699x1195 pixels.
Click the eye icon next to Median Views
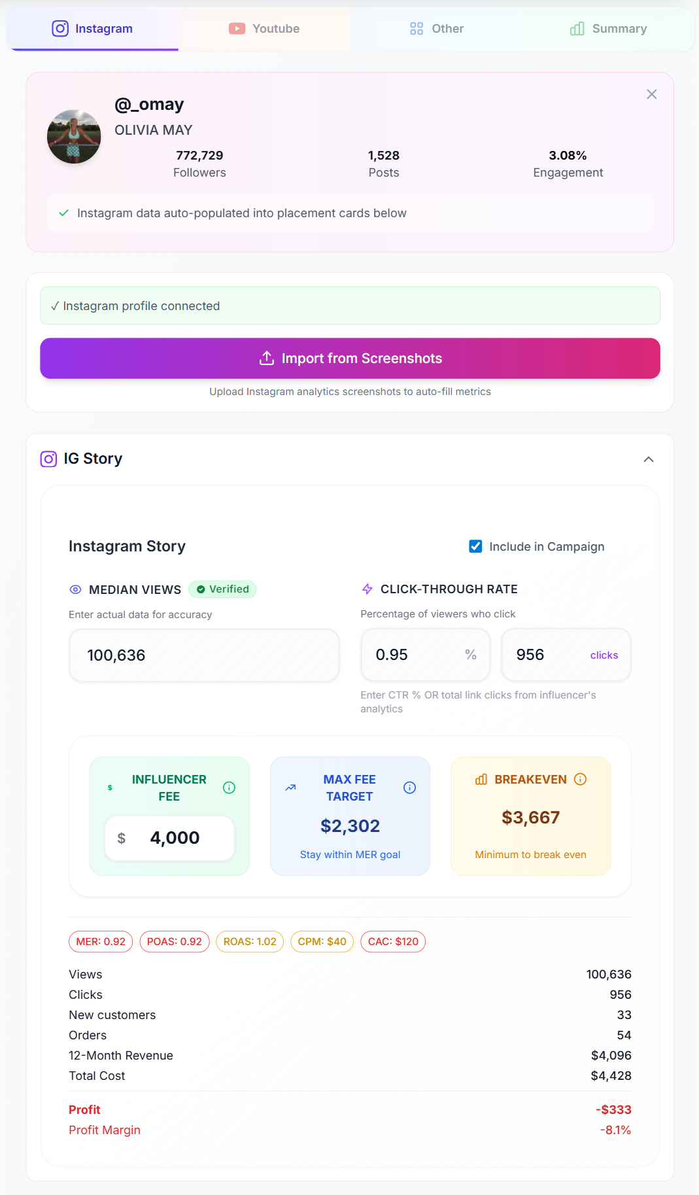pos(76,589)
